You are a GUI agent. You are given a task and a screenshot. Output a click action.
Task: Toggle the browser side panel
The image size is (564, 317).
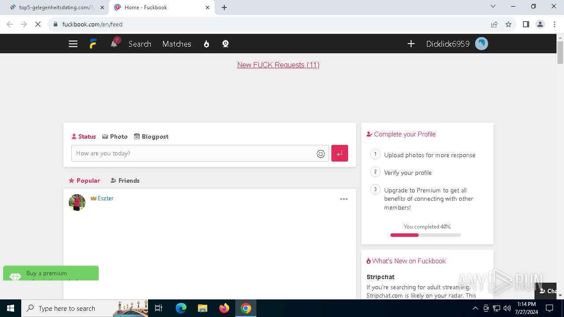coord(526,24)
